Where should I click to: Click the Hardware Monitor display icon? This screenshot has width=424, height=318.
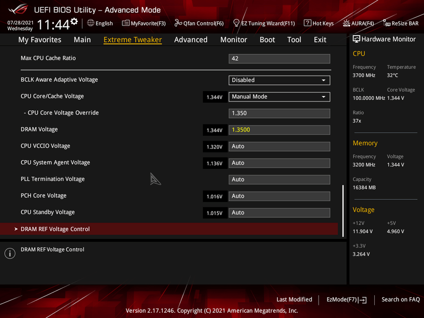coord(356,39)
